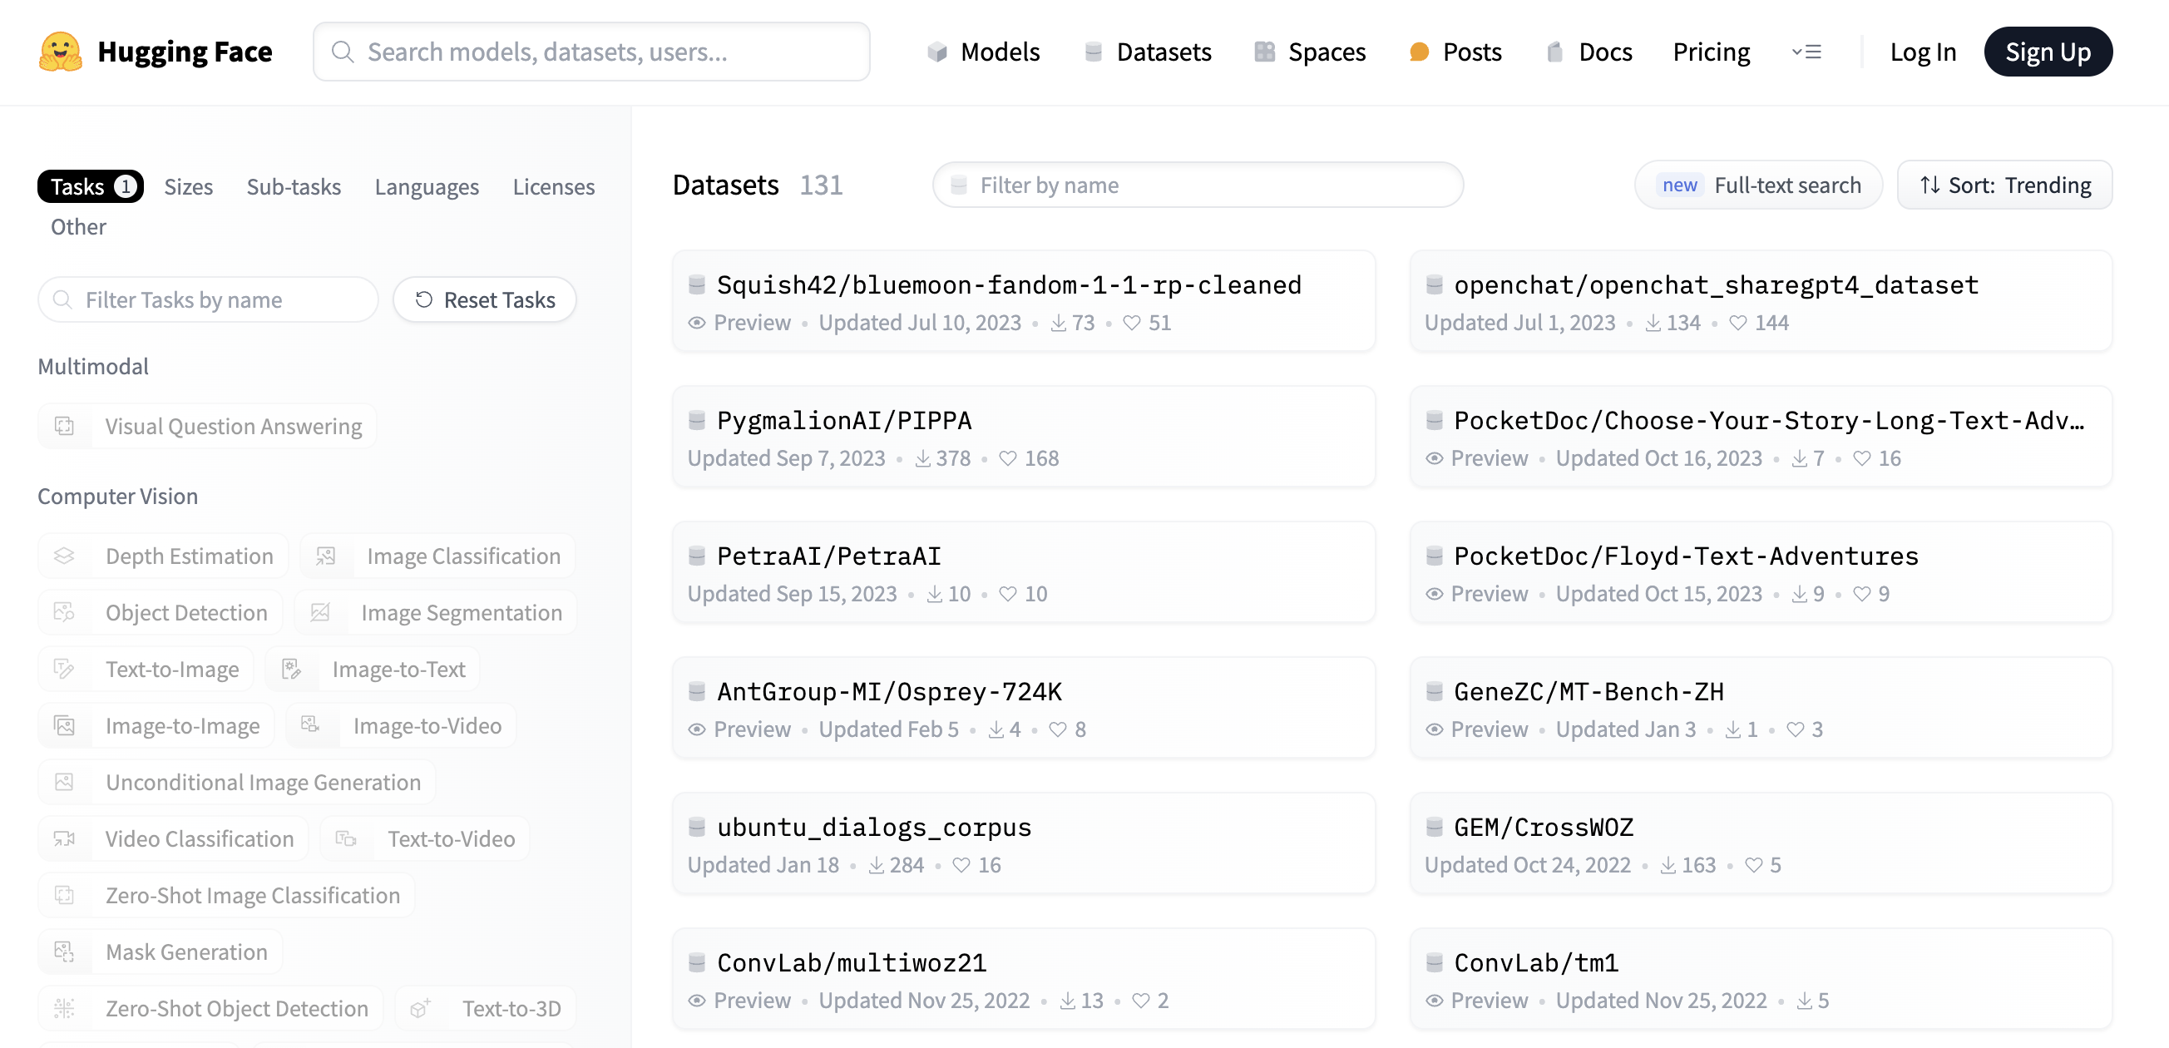Switch to the Sub-tasks tab
The height and width of the screenshot is (1048, 2169).
tap(293, 186)
